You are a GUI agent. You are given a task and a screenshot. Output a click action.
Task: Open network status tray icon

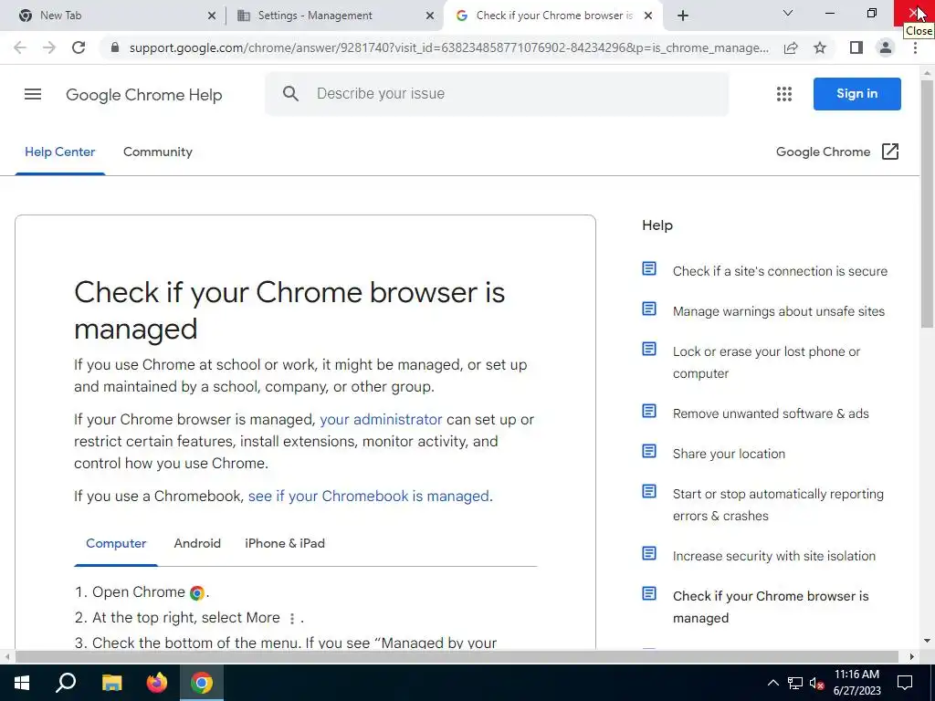point(795,683)
